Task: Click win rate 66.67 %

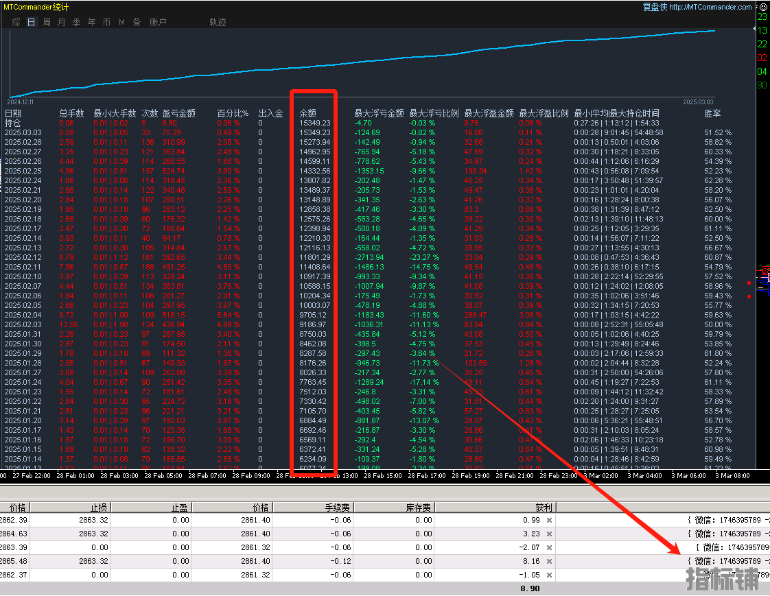Action: pyautogui.click(x=717, y=248)
